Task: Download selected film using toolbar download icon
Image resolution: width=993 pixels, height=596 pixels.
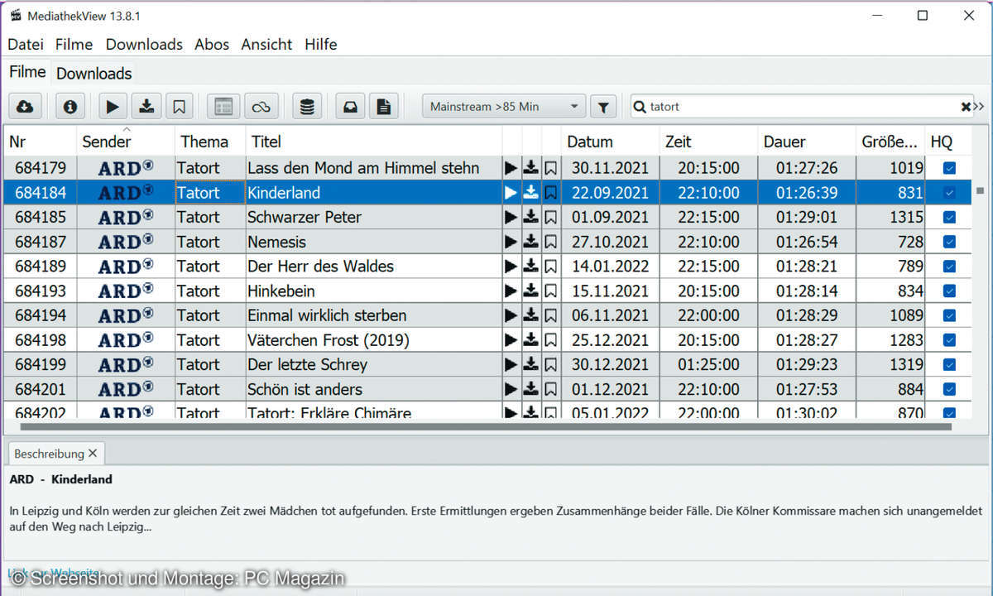Action: (146, 106)
